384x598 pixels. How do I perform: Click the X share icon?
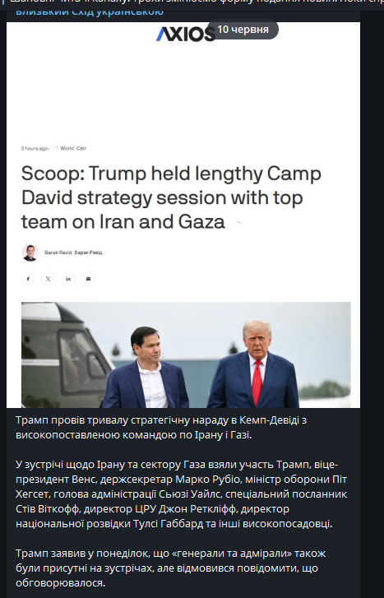(x=48, y=279)
